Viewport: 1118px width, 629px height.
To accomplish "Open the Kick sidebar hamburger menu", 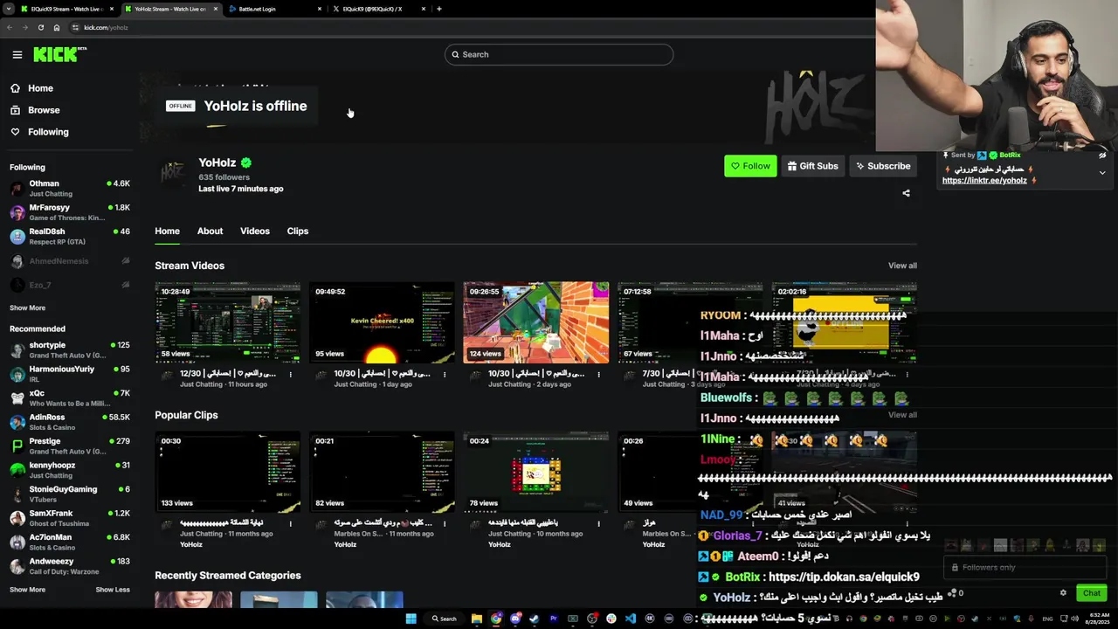I will (x=17, y=54).
